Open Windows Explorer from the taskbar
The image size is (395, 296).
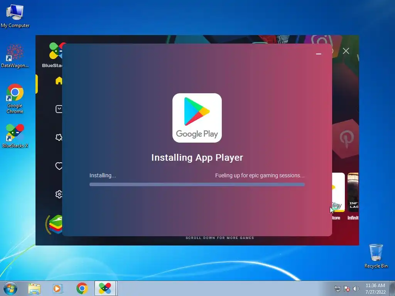34,288
